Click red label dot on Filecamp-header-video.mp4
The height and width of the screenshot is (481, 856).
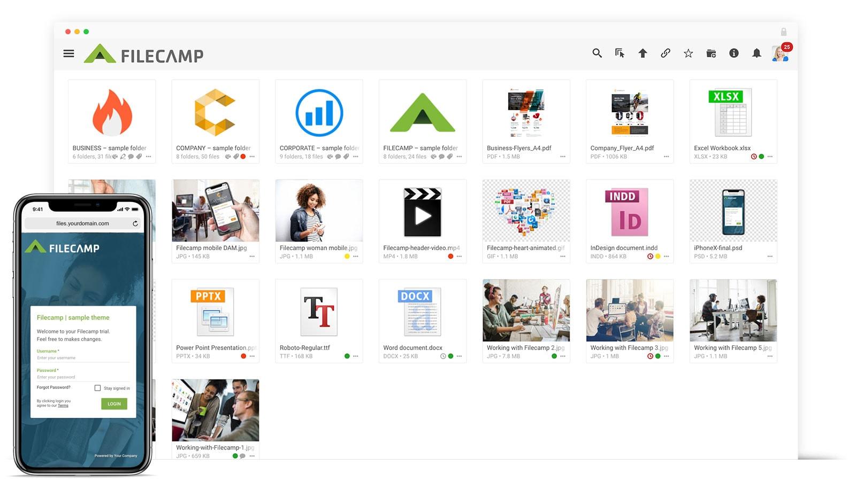click(x=450, y=257)
